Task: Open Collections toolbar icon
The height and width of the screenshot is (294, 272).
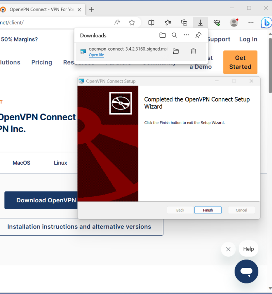Action: (x=184, y=23)
